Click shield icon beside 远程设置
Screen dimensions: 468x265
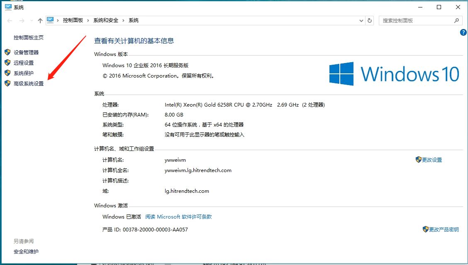[x=8, y=63]
